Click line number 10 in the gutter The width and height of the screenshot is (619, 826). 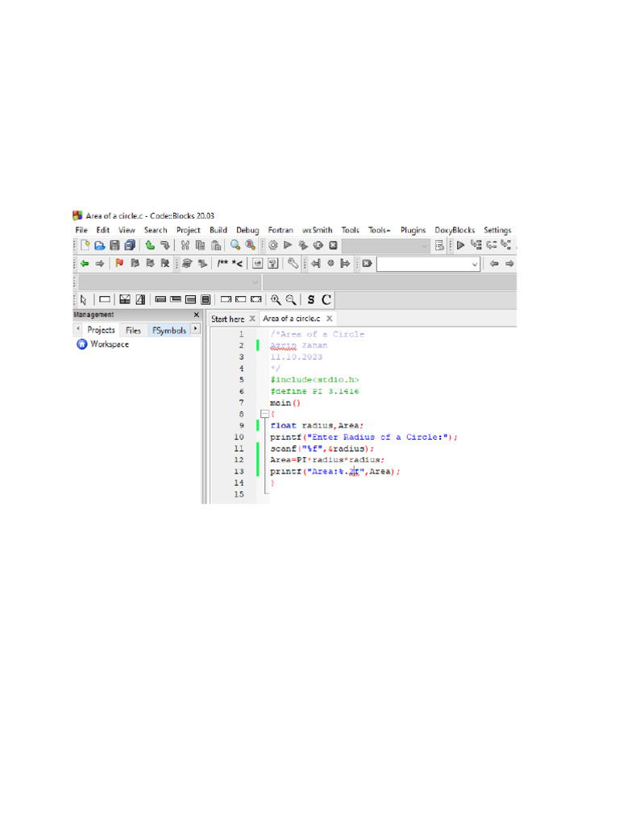[239, 436]
